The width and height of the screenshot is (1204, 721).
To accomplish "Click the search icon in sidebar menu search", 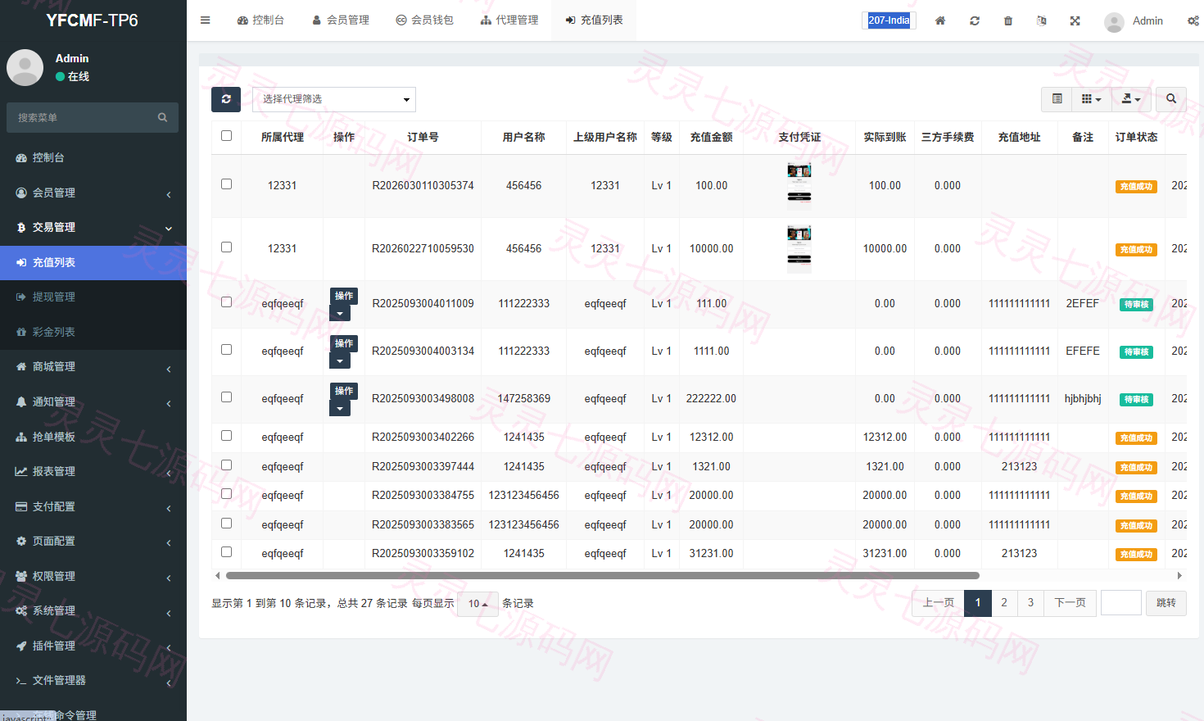I will (x=163, y=118).
